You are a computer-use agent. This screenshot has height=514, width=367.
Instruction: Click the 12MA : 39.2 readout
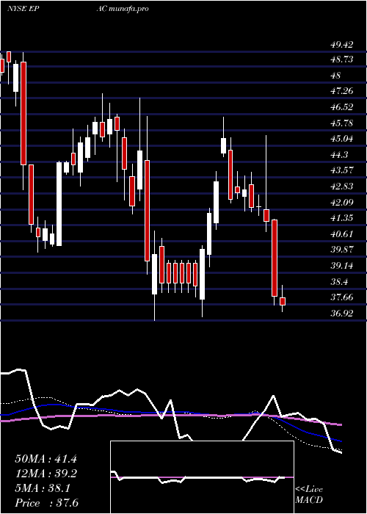(x=46, y=474)
